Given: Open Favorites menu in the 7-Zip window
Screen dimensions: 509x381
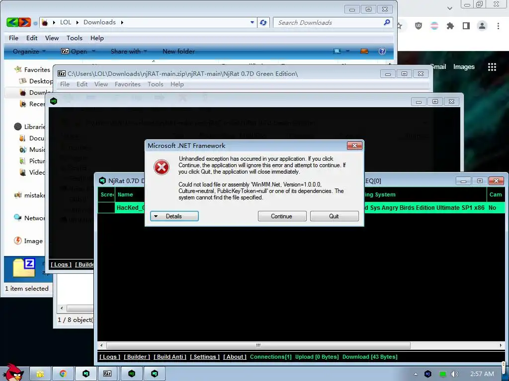Looking at the screenshot, I should click(x=128, y=84).
